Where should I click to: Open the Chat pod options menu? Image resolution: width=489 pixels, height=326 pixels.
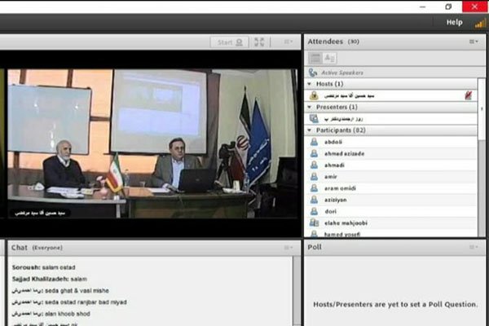point(288,248)
